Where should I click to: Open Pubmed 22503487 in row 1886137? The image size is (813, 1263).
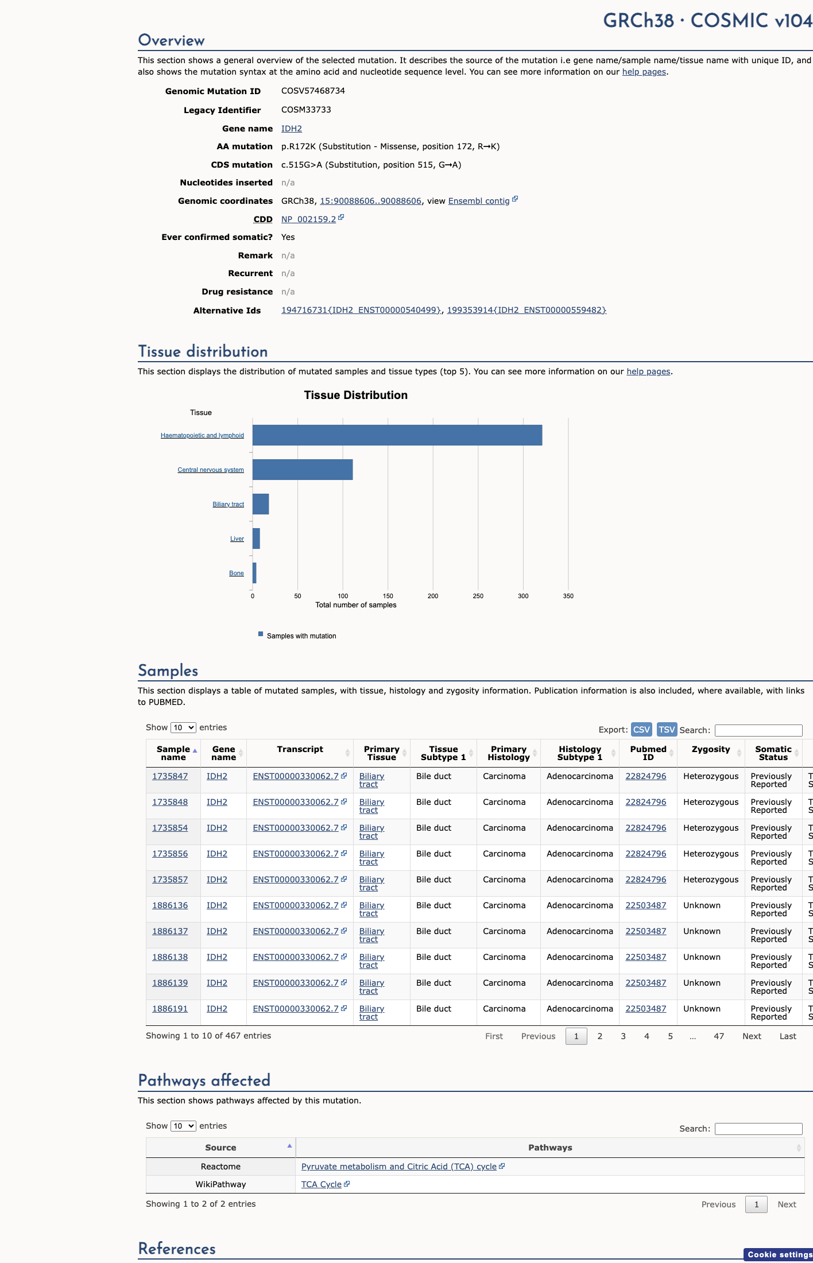click(646, 931)
